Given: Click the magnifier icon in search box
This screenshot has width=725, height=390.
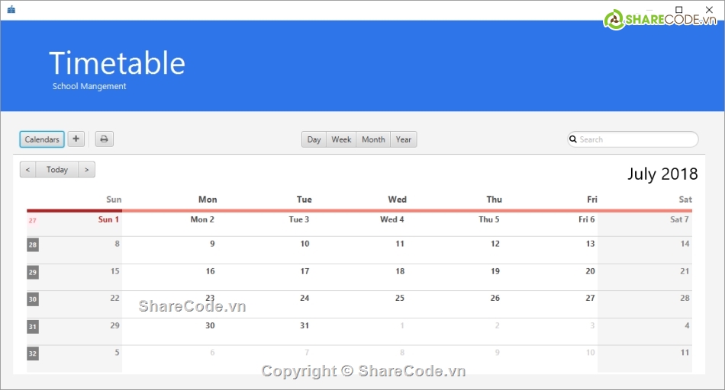Looking at the screenshot, I should (573, 139).
